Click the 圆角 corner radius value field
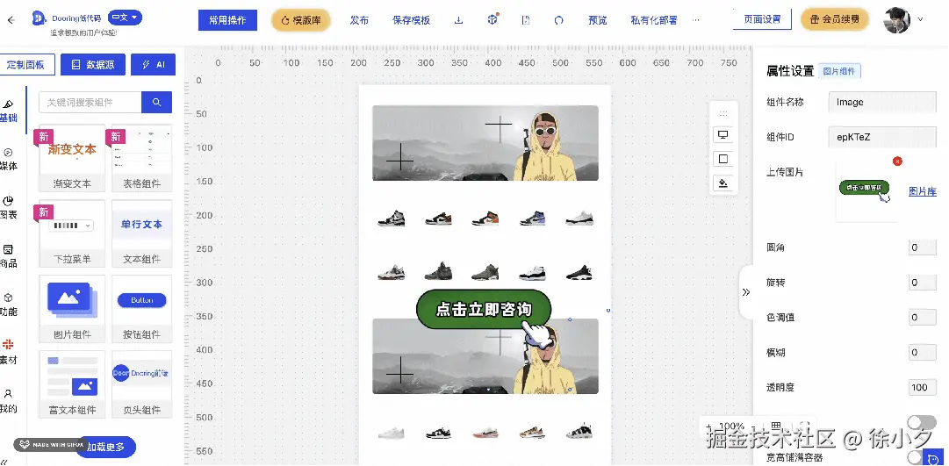Image resolution: width=949 pixels, height=466 pixels. point(923,247)
